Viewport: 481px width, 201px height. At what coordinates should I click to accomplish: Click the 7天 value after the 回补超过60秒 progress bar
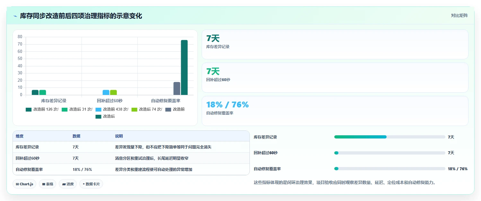pos(451,153)
